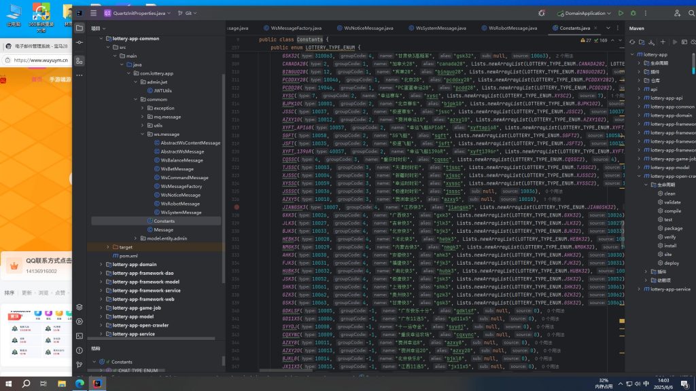The width and height of the screenshot is (696, 391).
Task: Open the Git version control tool window
Action: pyautogui.click(x=80, y=365)
